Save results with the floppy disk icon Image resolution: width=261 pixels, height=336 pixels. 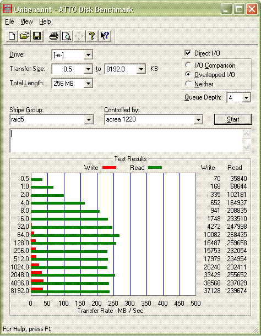(37, 36)
